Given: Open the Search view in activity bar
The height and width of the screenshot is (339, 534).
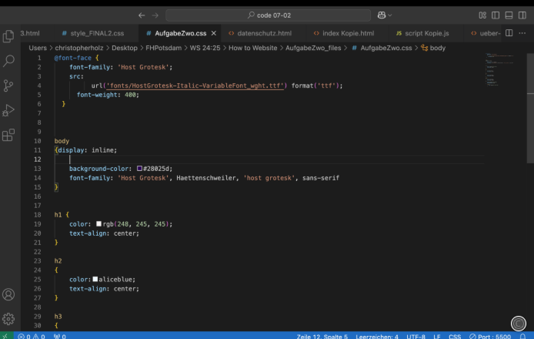Looking at the screenshot, I should tap(9, 61).
